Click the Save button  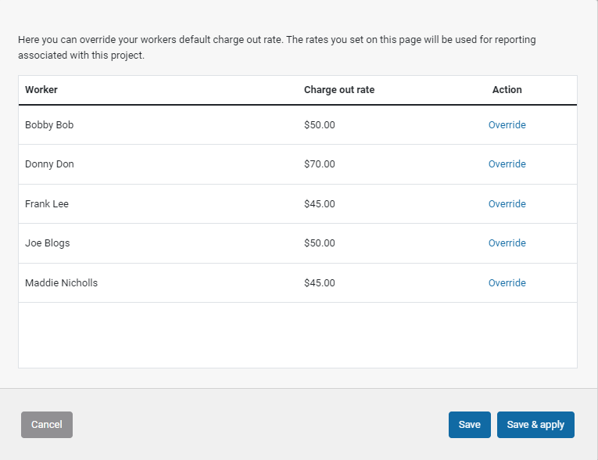469,425
